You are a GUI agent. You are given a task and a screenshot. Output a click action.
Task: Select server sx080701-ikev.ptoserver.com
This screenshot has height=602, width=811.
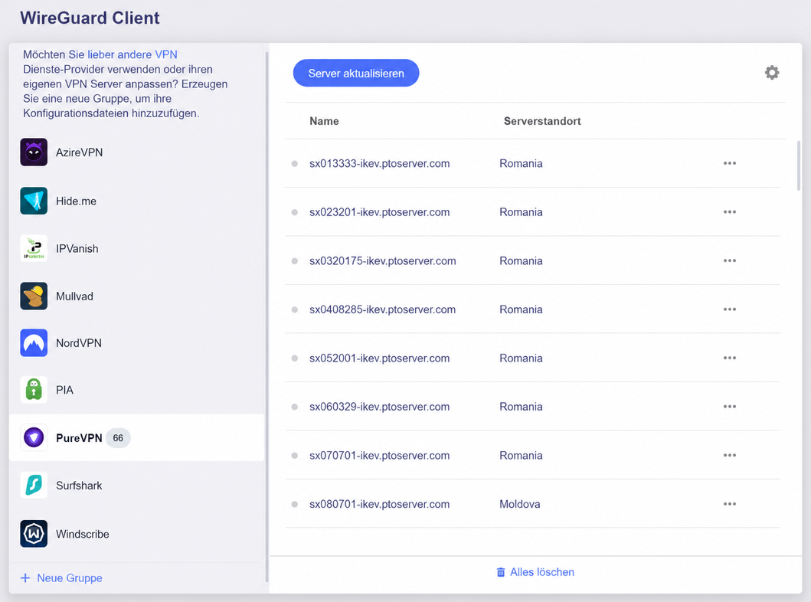click(379, 504)
